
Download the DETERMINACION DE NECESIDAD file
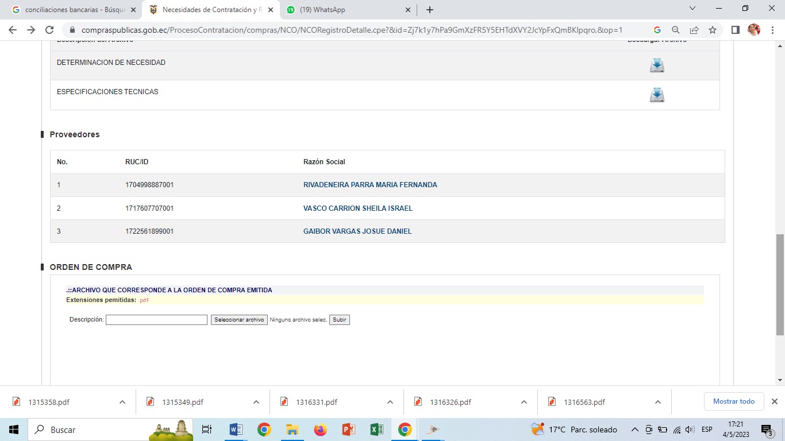point(657,65)
